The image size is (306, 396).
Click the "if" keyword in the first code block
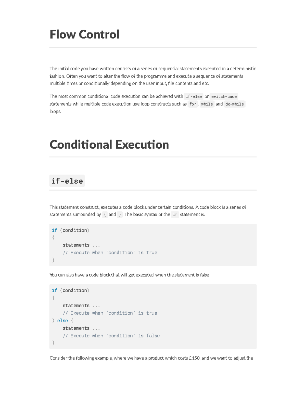coord(54,230)
